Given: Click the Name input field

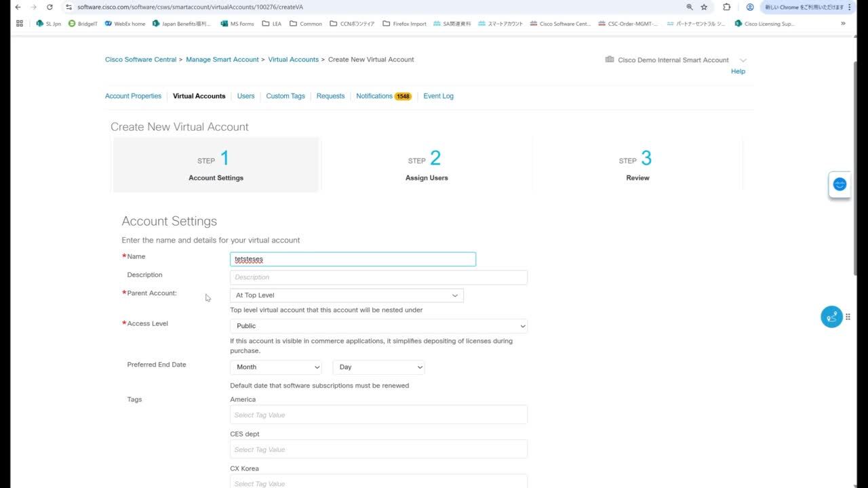Looking at the screenshot, I should [353, 259].
